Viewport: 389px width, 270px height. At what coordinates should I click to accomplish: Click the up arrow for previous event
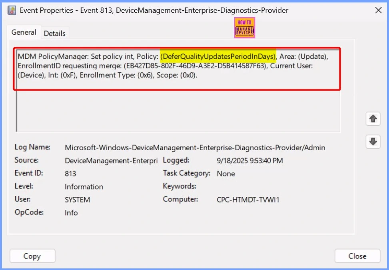pos(373,119)
